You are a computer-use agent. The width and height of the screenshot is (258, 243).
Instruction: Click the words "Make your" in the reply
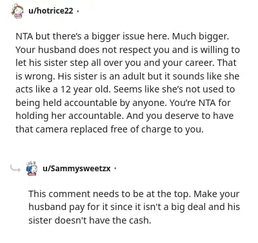click(x=216, y=194)
